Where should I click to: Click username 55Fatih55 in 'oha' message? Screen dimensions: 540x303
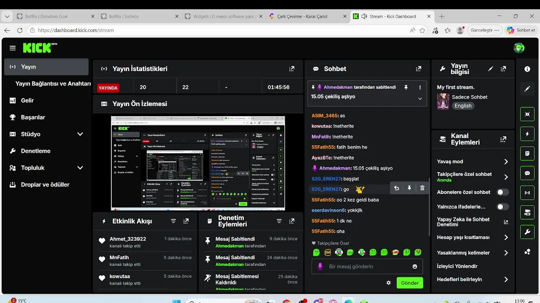[x=323, y=231]
